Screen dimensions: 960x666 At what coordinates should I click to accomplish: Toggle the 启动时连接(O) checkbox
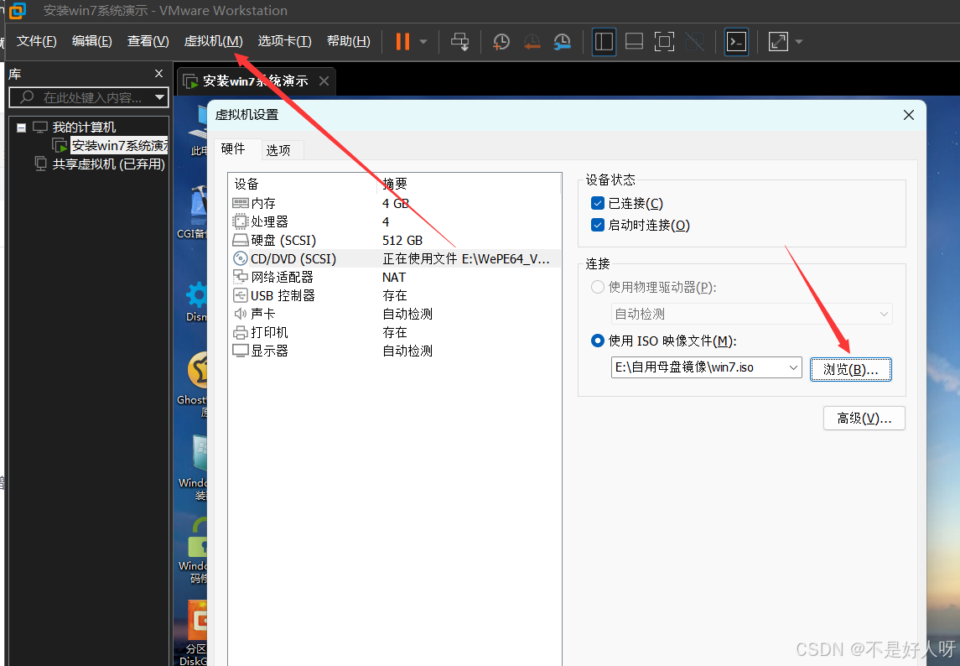pyautogui.click(x=598, y=225)
